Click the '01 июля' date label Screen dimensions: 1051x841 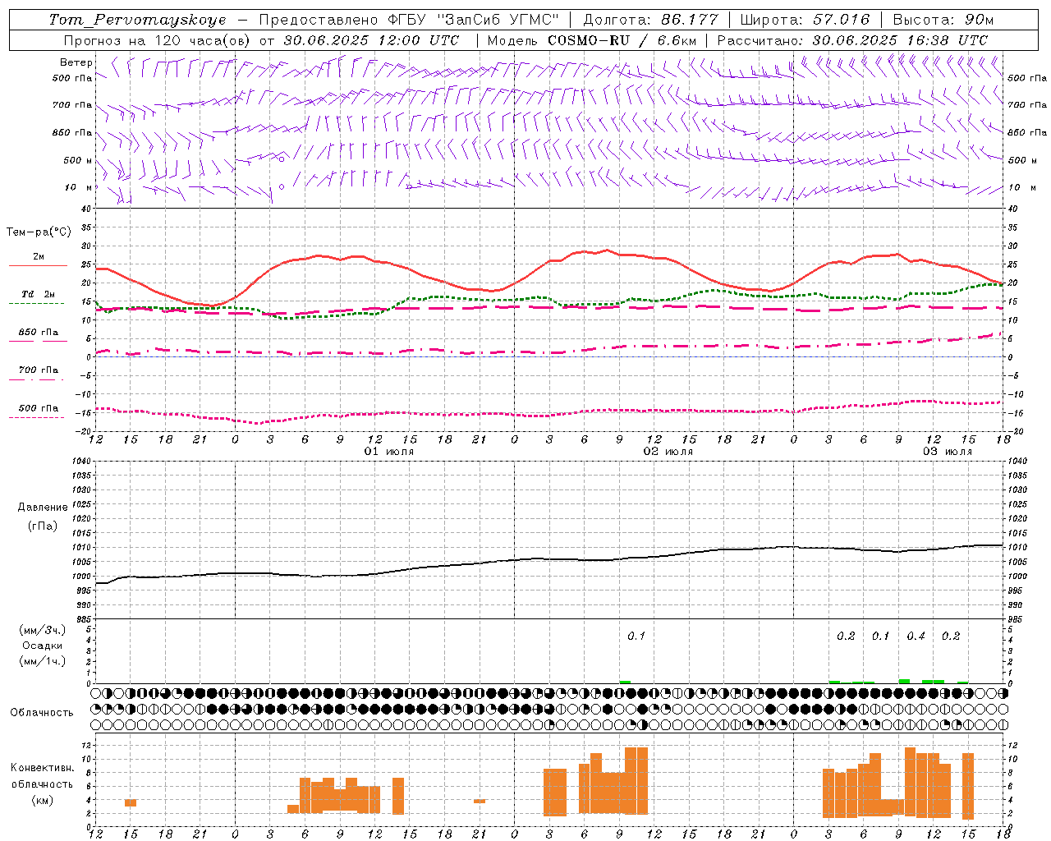[x=389, y=452]
